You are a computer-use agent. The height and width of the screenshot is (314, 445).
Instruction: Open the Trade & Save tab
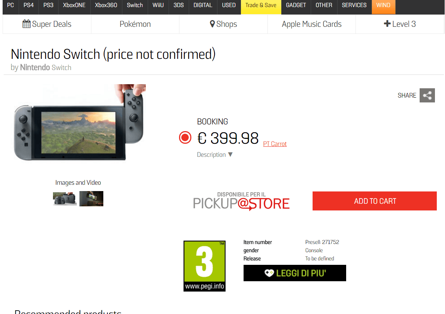[x=261, y=6]
